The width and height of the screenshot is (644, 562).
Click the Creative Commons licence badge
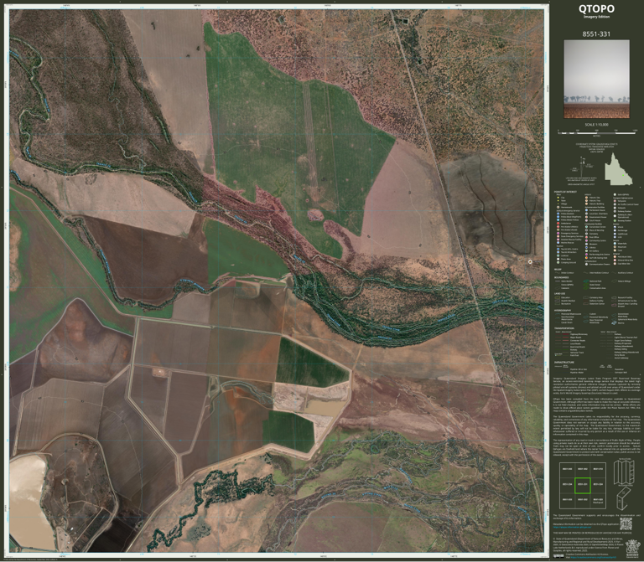tap(558, 556)
